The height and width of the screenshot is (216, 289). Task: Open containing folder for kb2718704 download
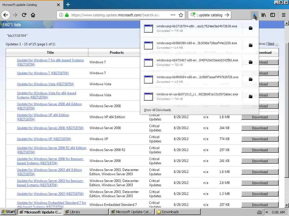pyautogui.click(x=251, y=28)
